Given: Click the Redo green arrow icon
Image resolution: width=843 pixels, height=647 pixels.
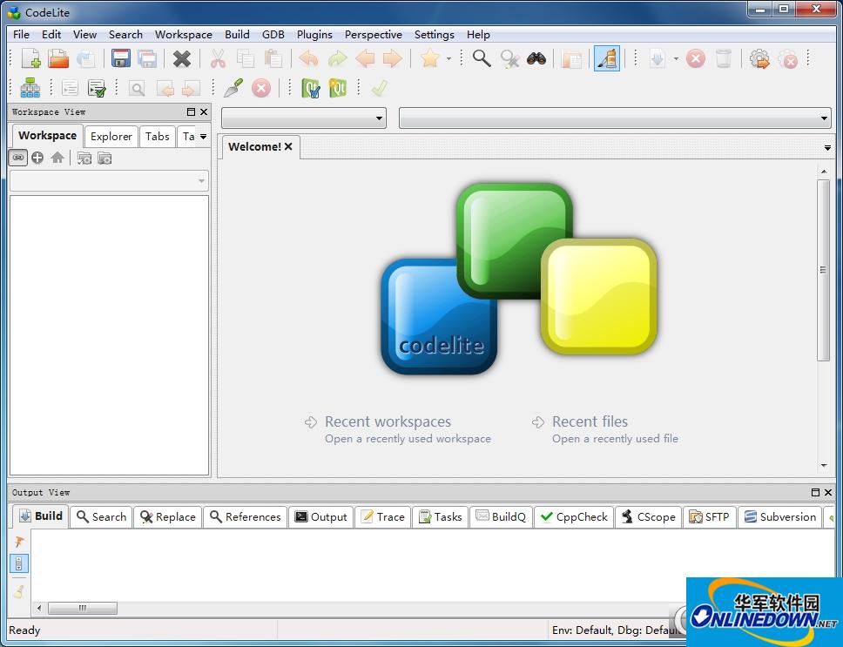Looking at the screenshot, I should (337, 58).
